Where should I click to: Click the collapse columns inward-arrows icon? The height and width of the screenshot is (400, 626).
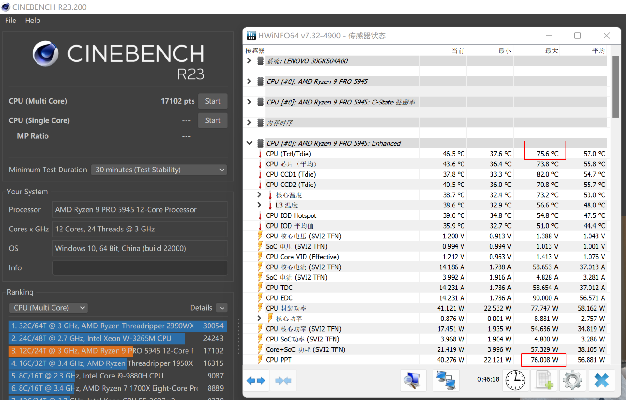point(283,381)
